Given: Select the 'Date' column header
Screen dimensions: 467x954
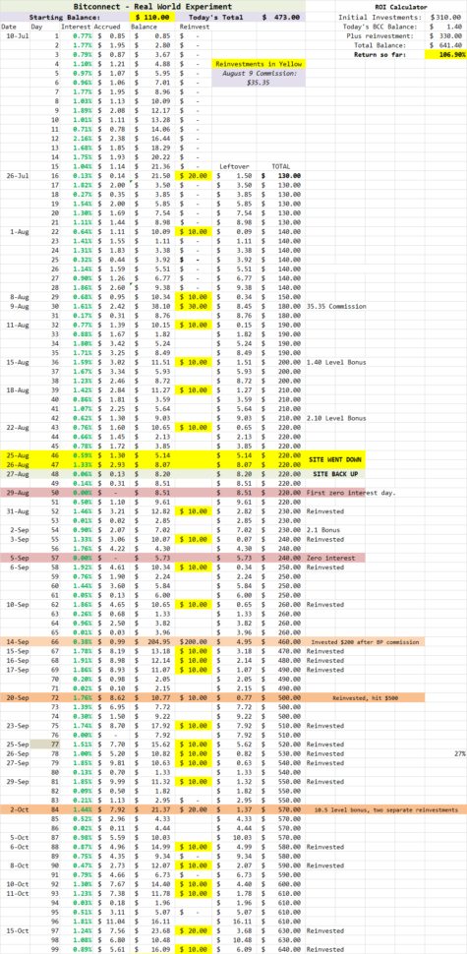Looking at the screenshot, I should click(x=9, y=27).
